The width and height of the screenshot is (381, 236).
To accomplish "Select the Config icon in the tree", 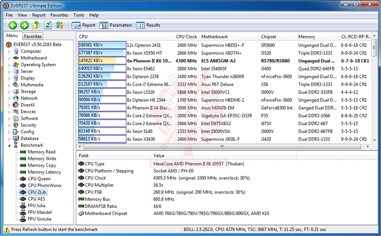I will (x=16, y=132).
